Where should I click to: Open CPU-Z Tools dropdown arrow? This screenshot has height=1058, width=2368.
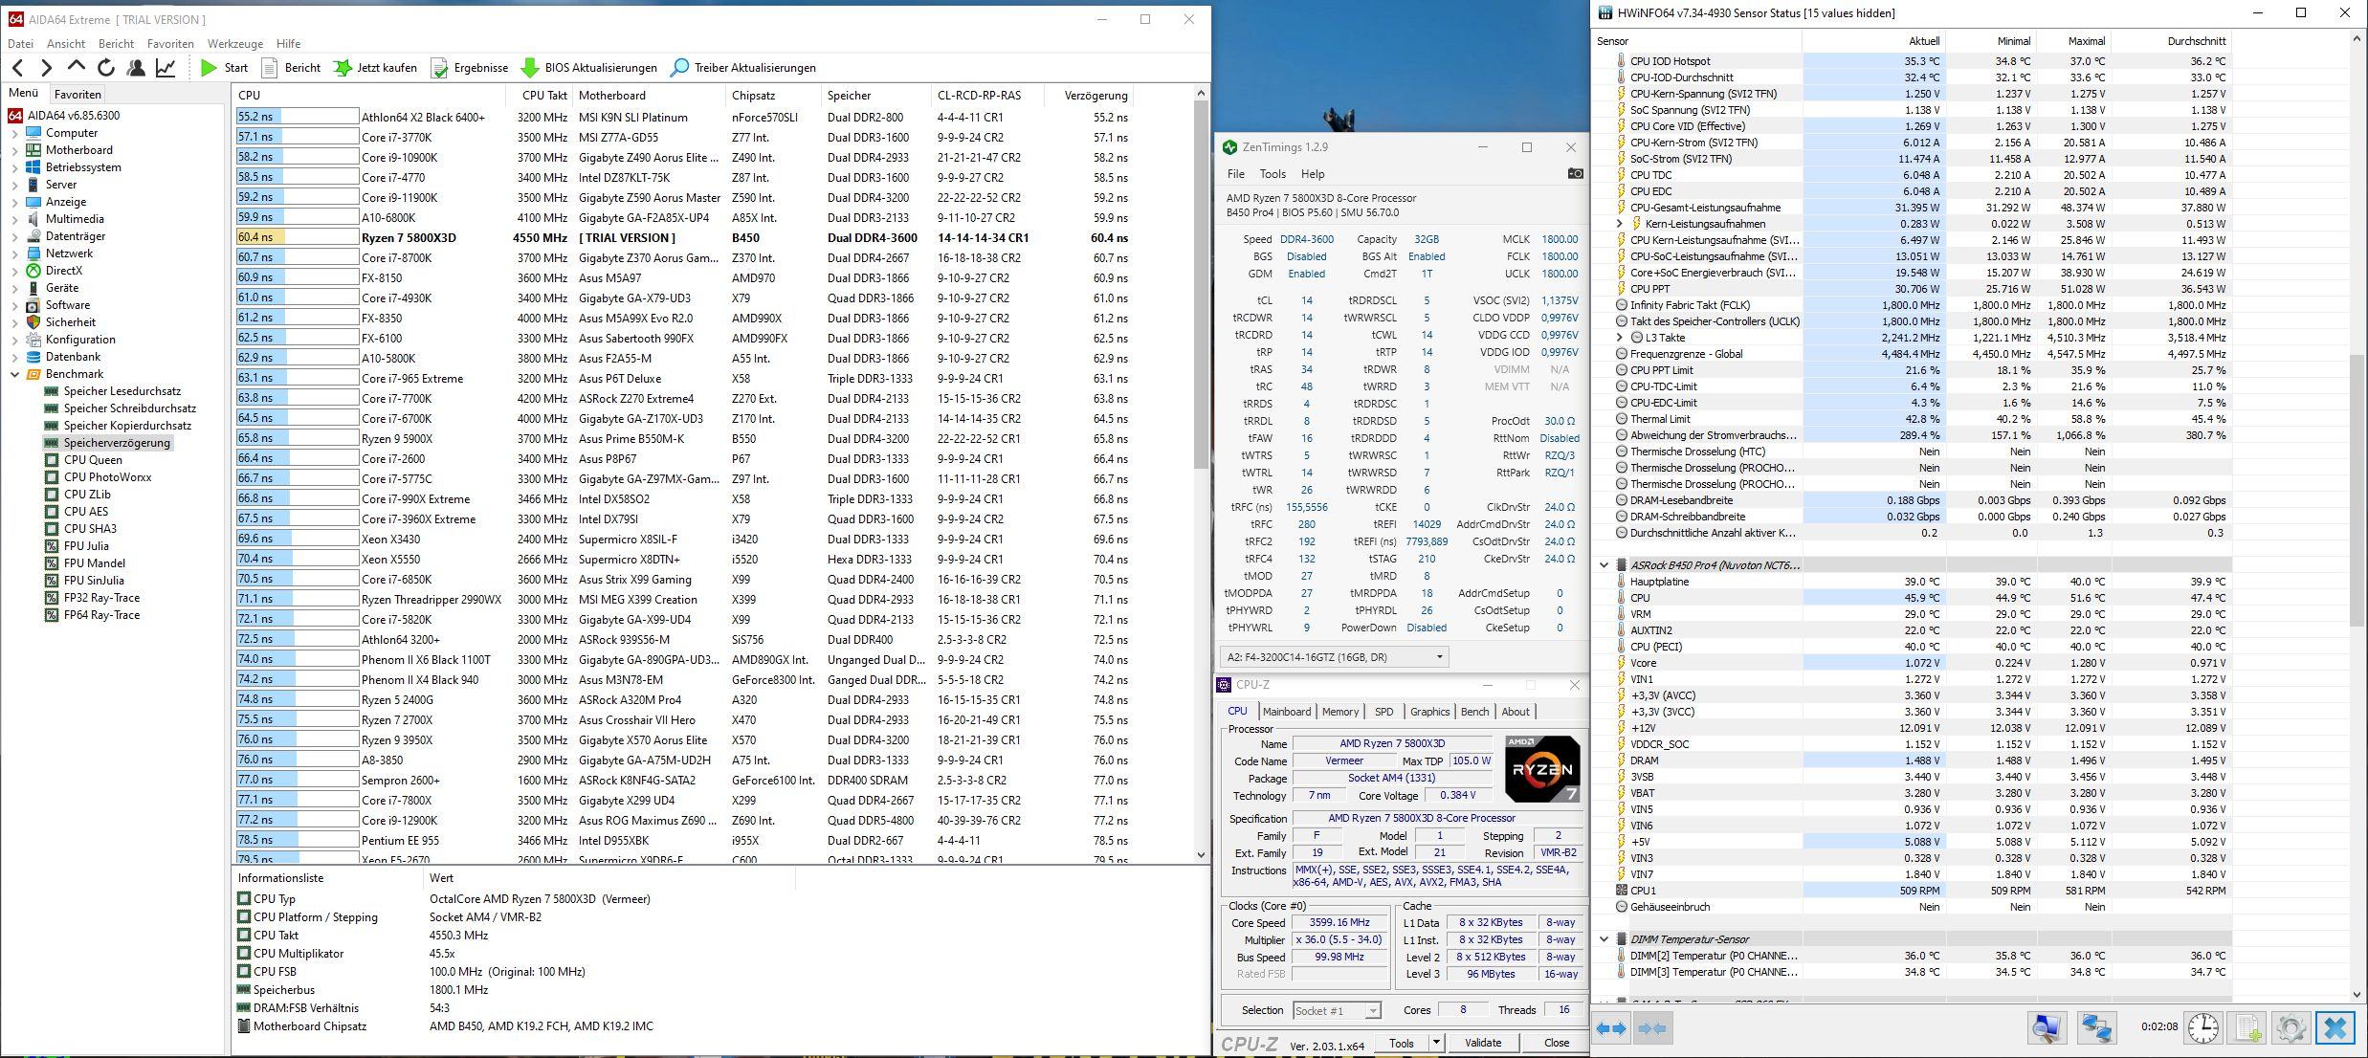click(x=1435, y=1043)
